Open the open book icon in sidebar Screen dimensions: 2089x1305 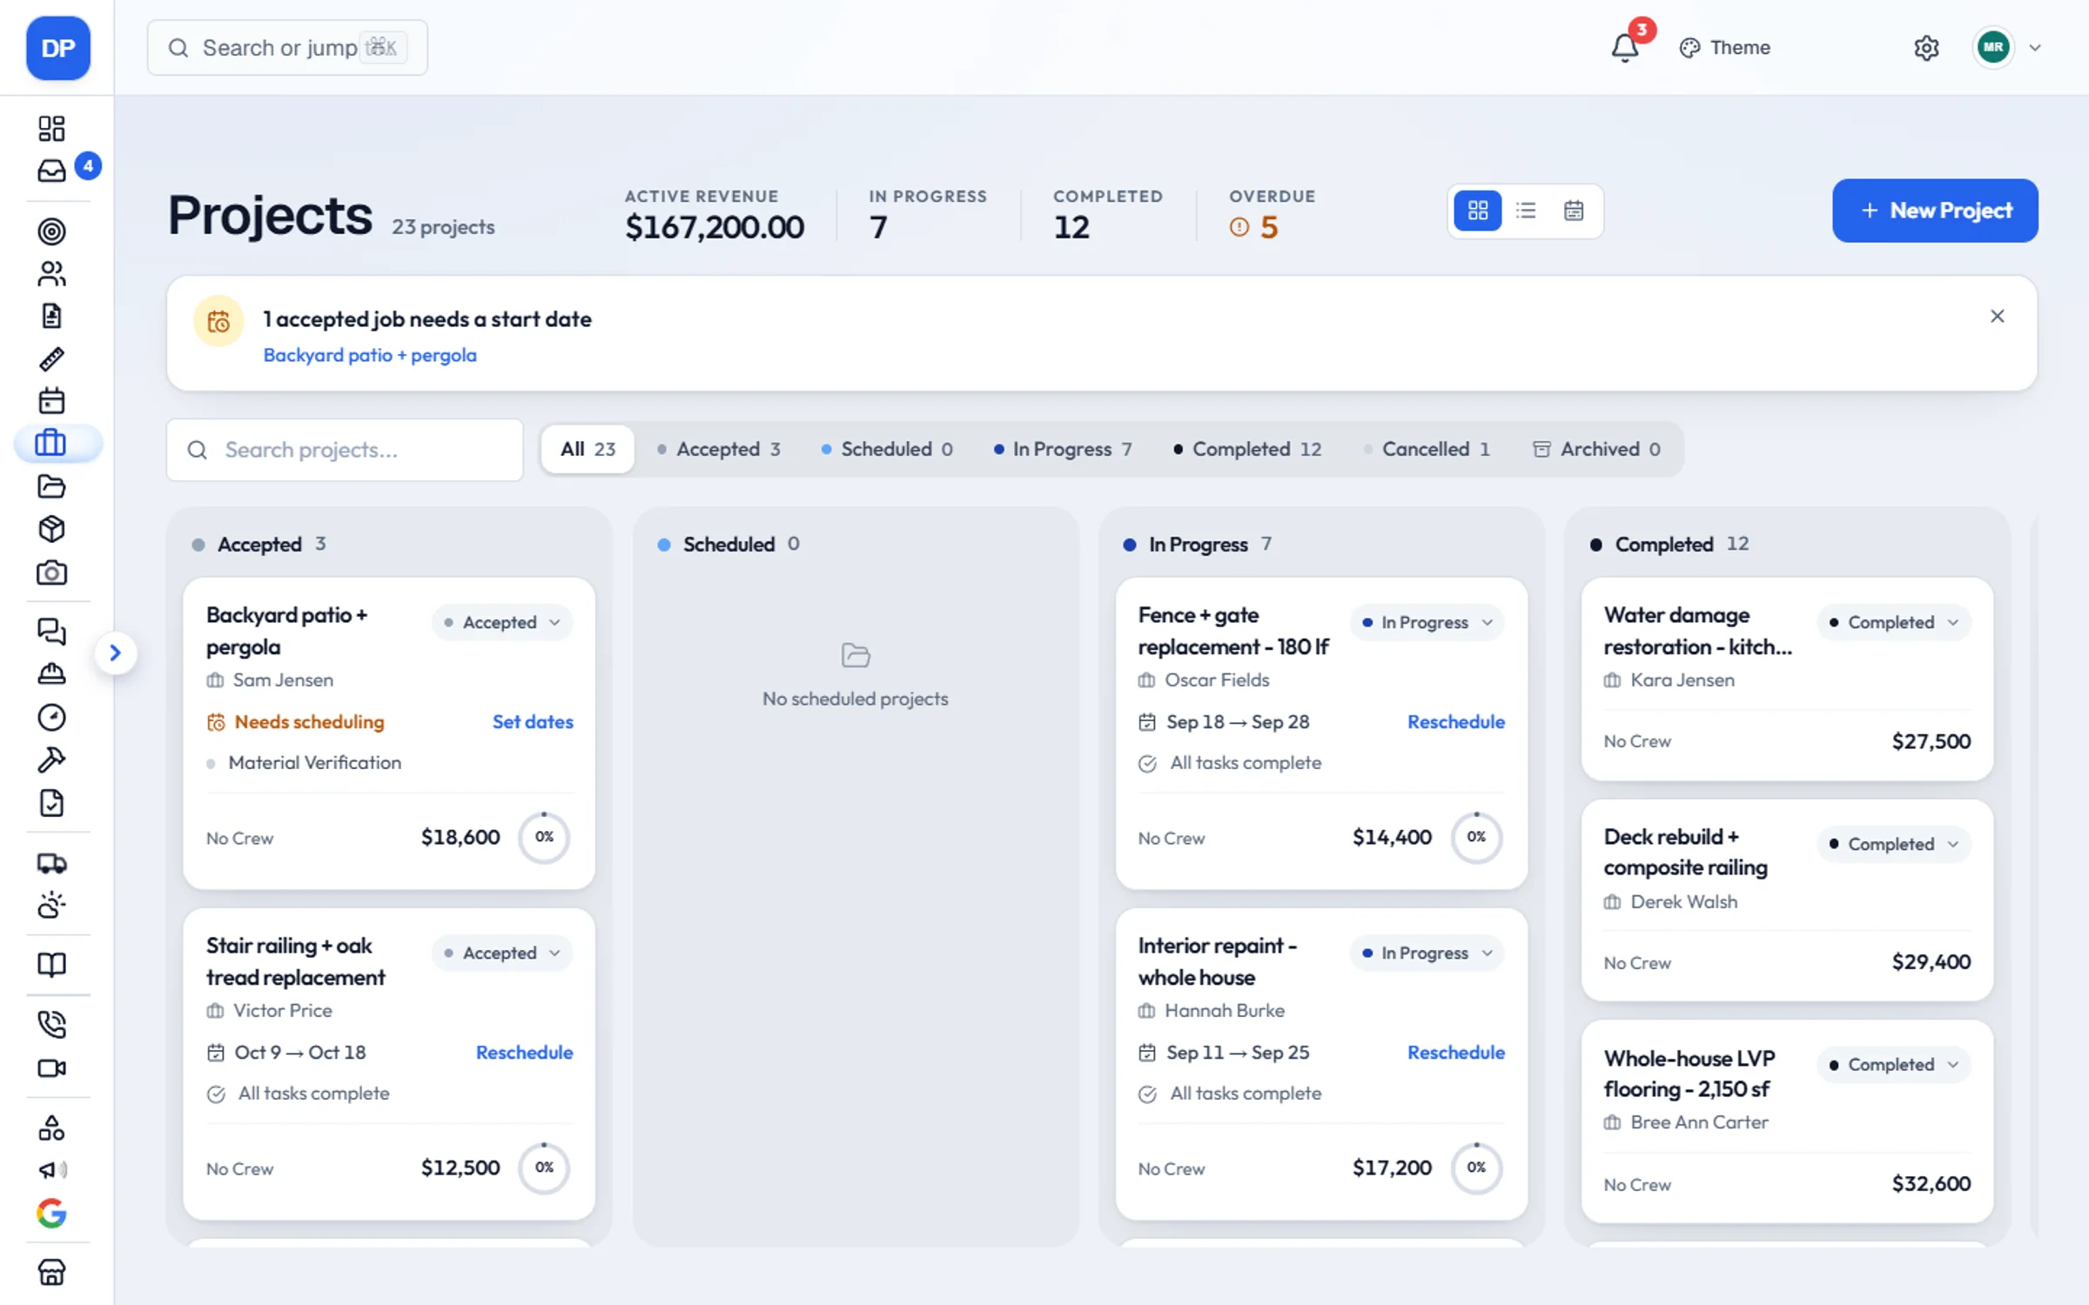click(x=51, y=965)
